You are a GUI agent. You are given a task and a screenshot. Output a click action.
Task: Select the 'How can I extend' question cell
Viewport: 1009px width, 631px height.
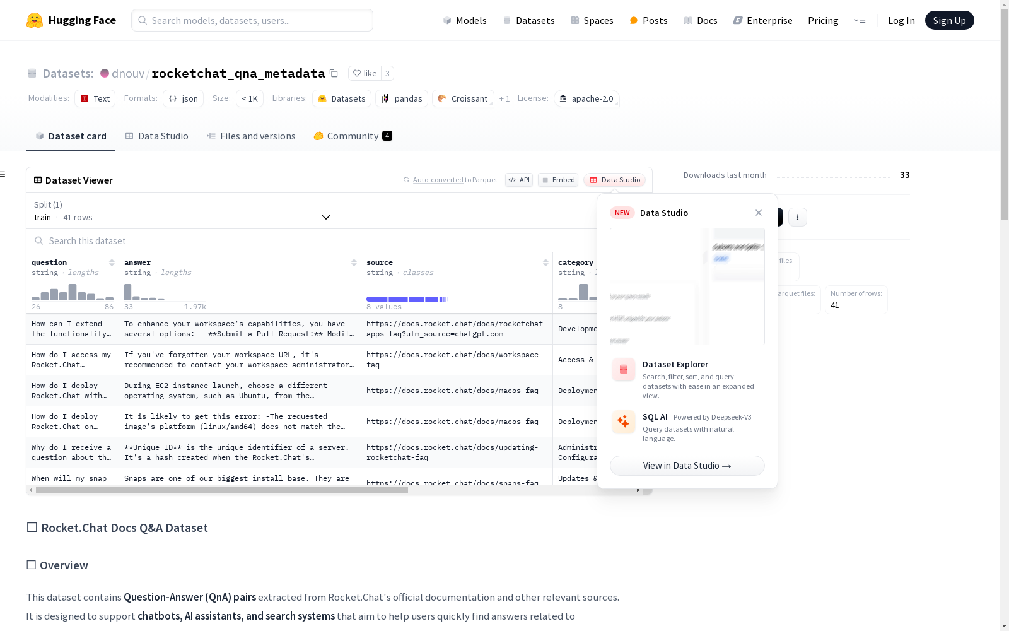click(x=73, y=329)
